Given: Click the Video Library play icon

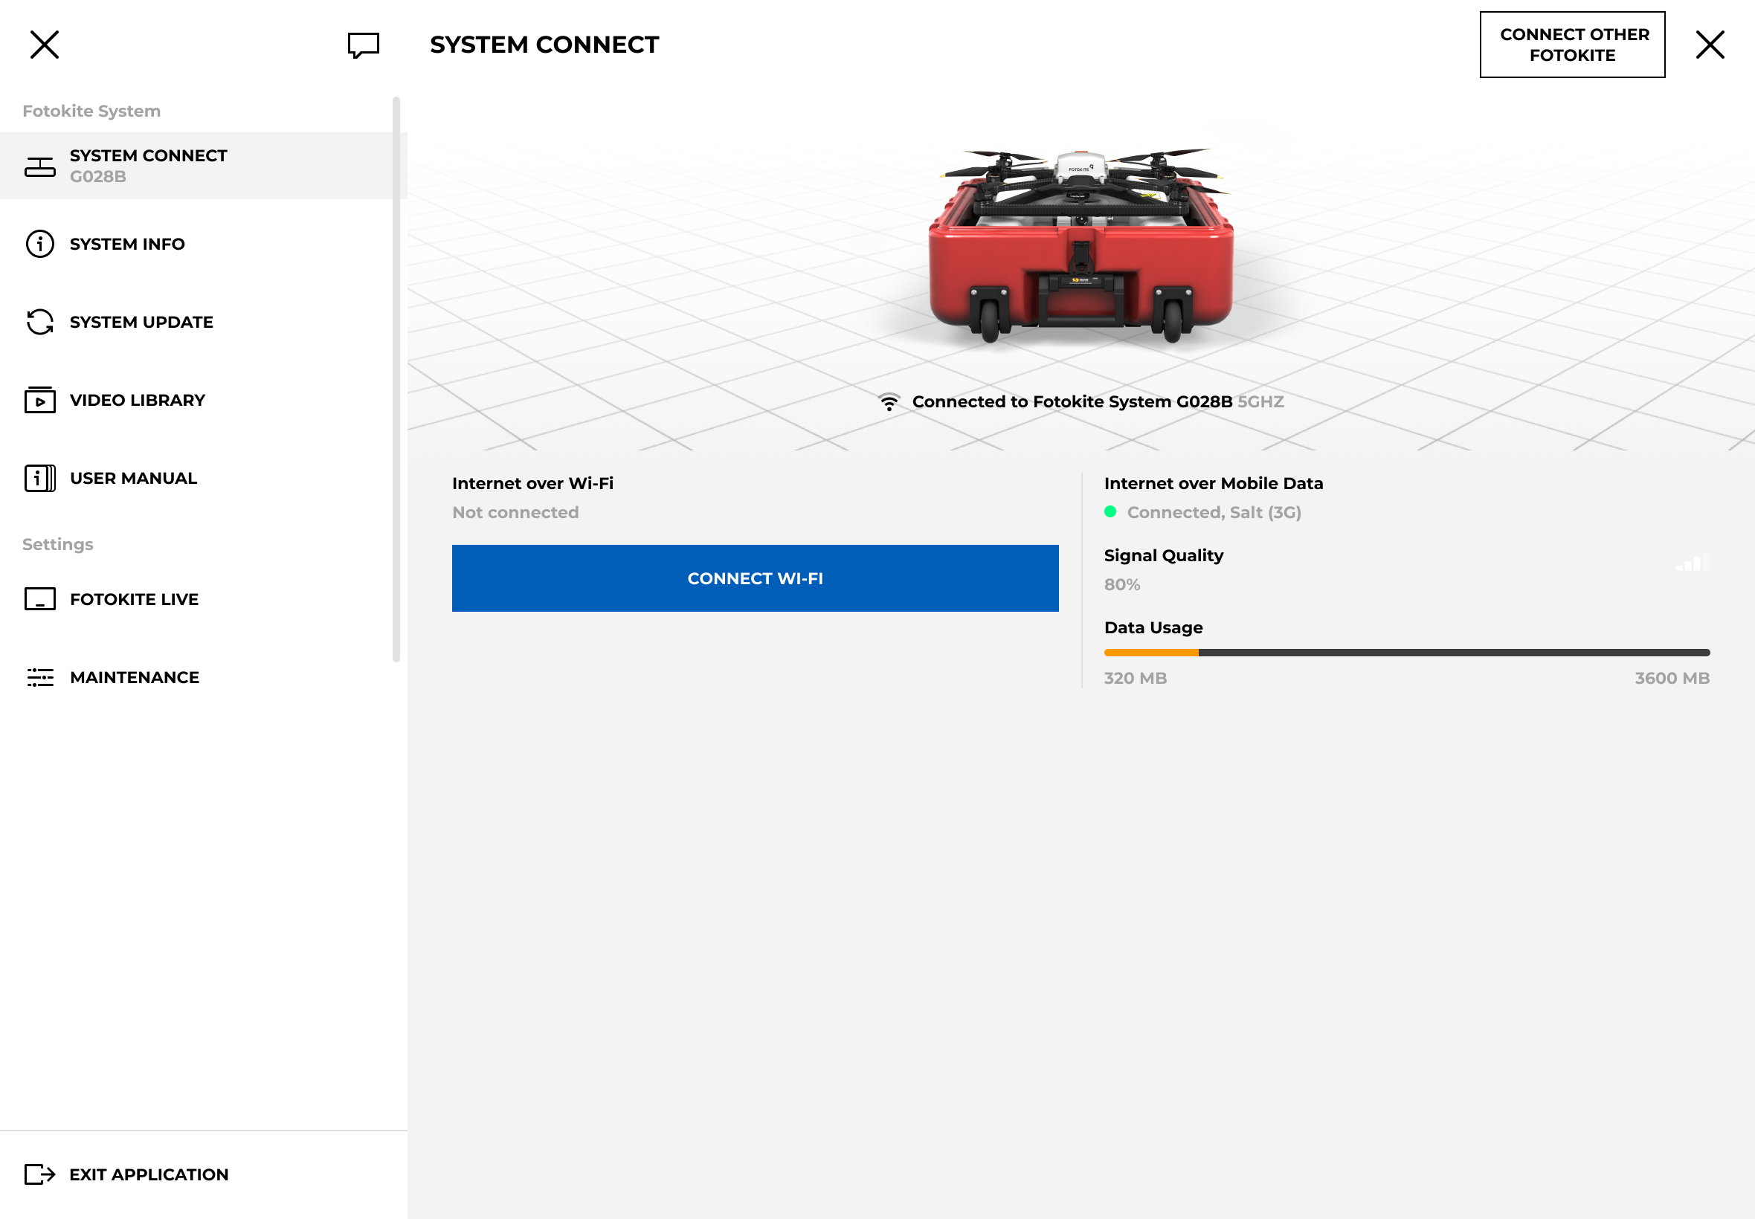Looking at the screenshot, I should (39, 400).
